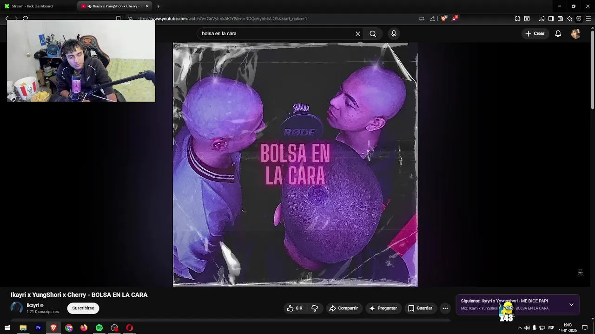Like the video with thumbs-up 8 K
Screen dimensions: 595x334
295,308
